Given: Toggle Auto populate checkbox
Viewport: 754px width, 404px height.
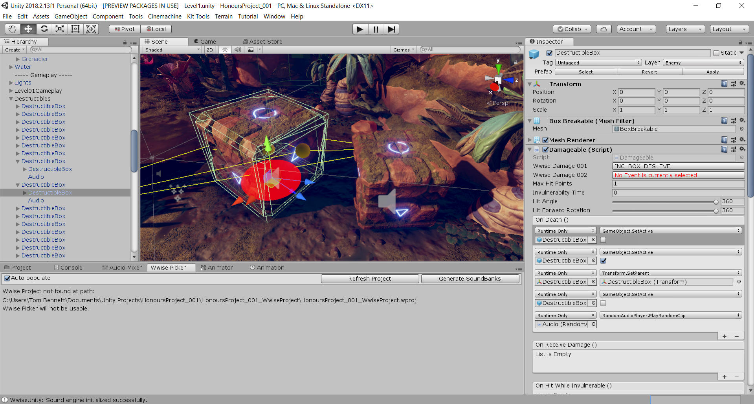Looking at the screenshot, I should pyautogui.click(x=7, y=278).
